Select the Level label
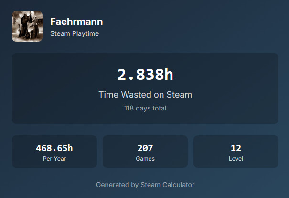The height and width of the screenshot is (198, 289). [236, 158]
